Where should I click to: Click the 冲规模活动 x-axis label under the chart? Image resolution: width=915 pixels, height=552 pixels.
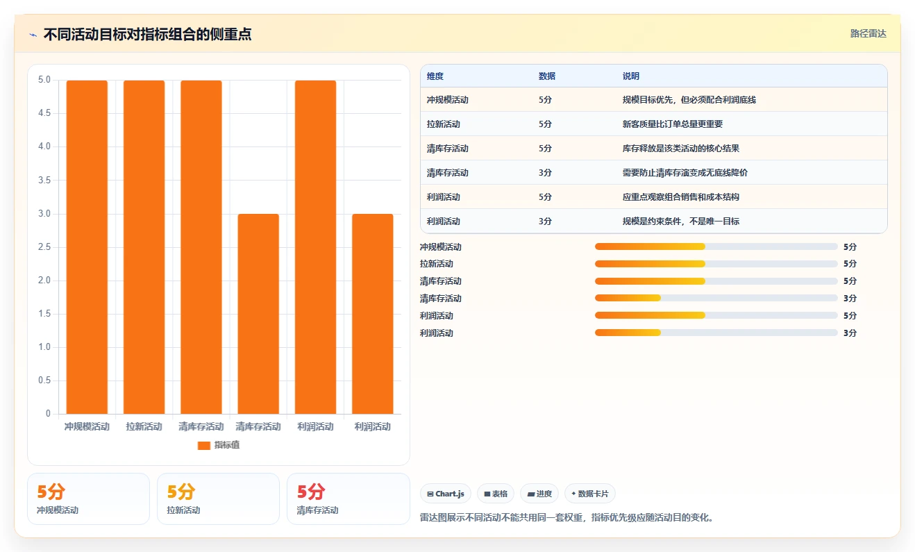point(87,426)
